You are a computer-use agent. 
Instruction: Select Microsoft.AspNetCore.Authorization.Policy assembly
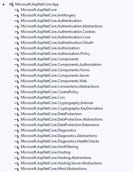click(55, 54)
